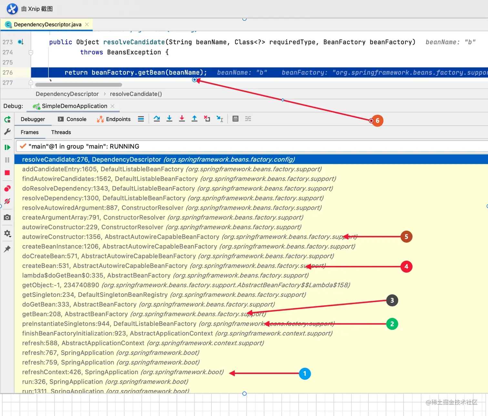Screen dimensions: 488x416
Task: Click resolveCandidate() in the breadcrumb
Action: pos(136,94)
